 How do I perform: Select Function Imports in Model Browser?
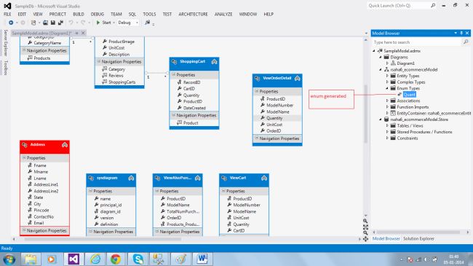click(x=413, y=107)
